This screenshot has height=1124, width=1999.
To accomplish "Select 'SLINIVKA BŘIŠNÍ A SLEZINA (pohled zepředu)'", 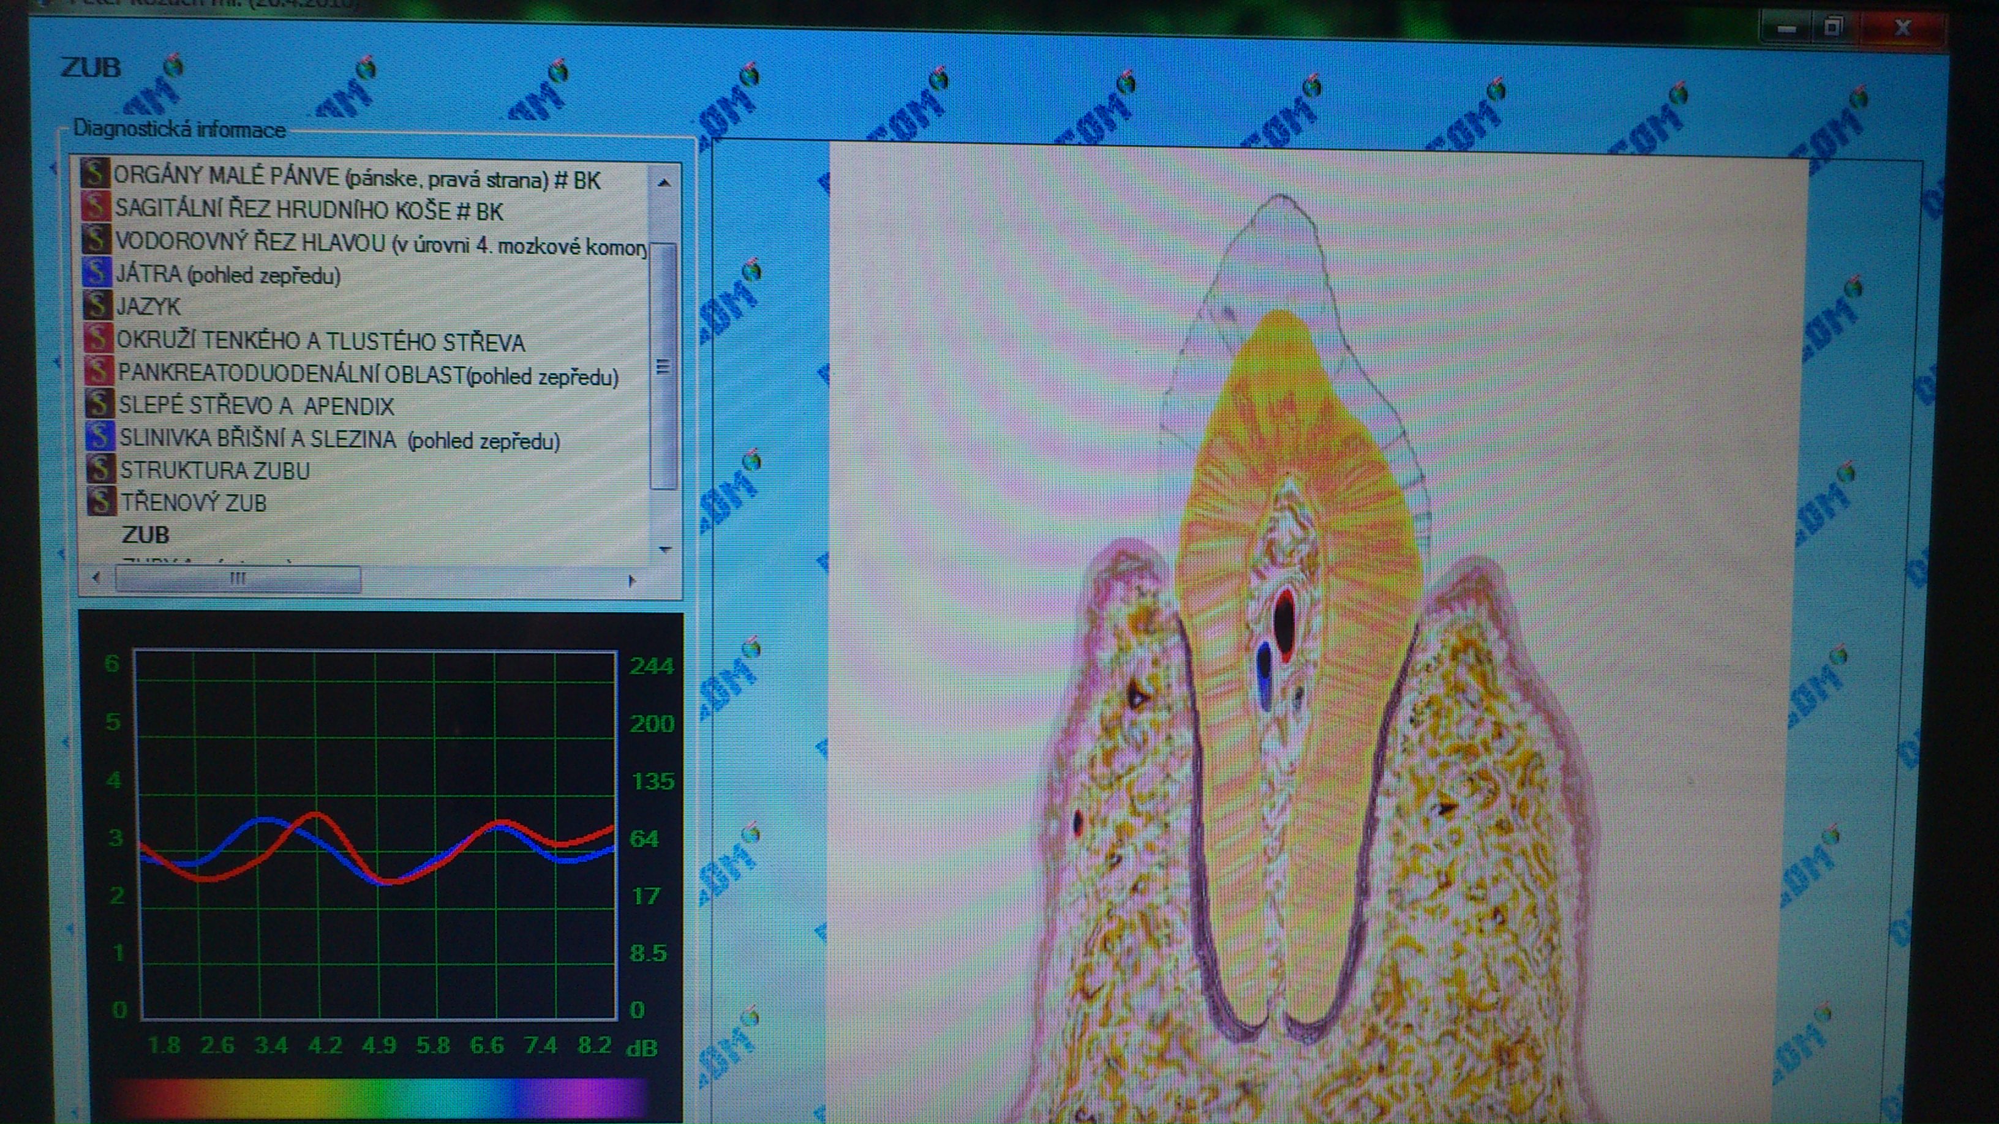I will [340, 440].
